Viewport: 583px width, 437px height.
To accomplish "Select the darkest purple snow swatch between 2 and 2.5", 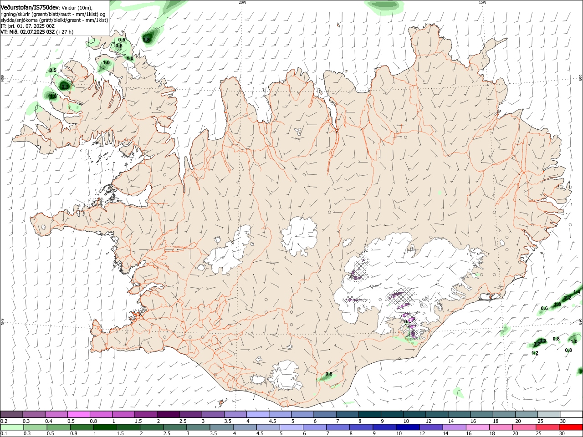I will (x=168, y=415).
